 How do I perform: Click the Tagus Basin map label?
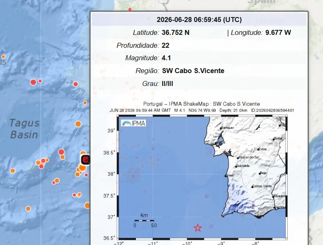(x=24, y=129)
